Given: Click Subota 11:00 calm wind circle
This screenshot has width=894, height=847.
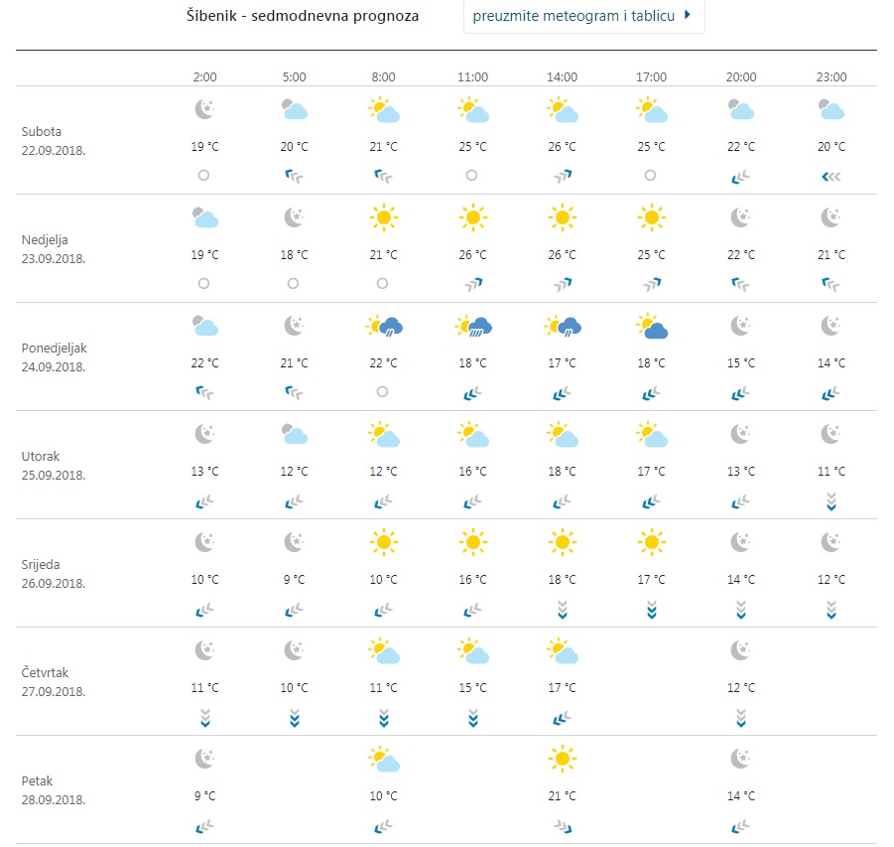Looking at the screenshot, I should (x=472, y=175).
